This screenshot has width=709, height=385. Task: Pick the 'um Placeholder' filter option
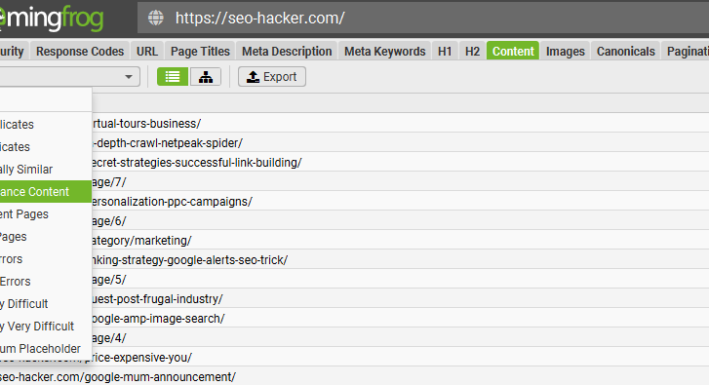[45, 349]
